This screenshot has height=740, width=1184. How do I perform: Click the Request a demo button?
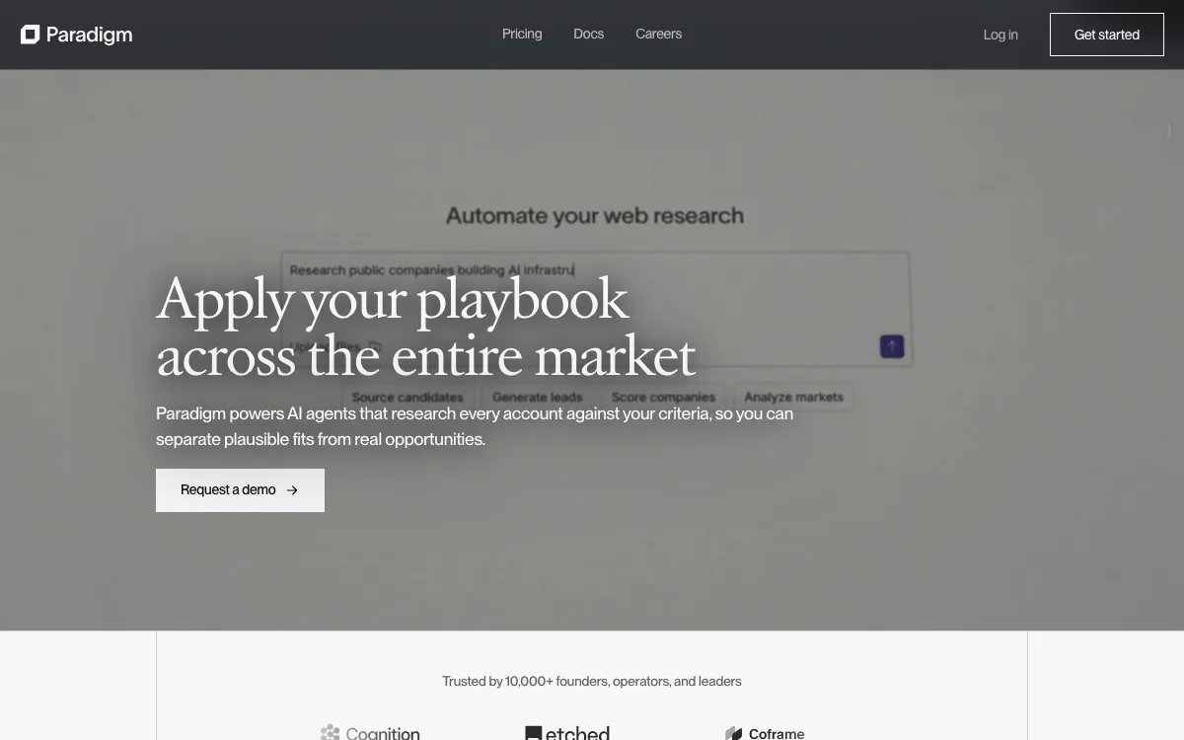tap(240, 490)
